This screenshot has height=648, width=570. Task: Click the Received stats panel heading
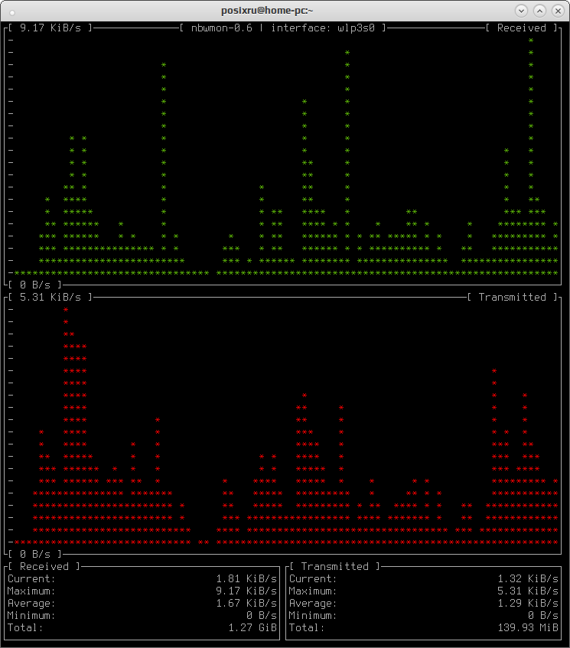click(x=44, y=567)
